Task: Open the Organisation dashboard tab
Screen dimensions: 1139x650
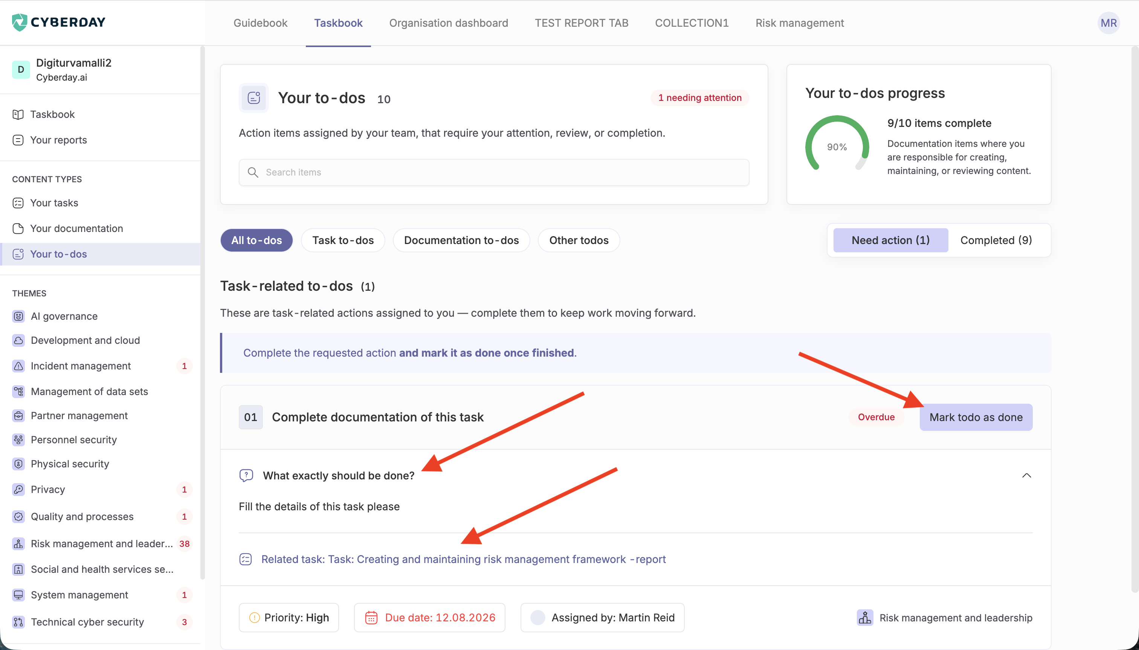Action: pos(448,23)
